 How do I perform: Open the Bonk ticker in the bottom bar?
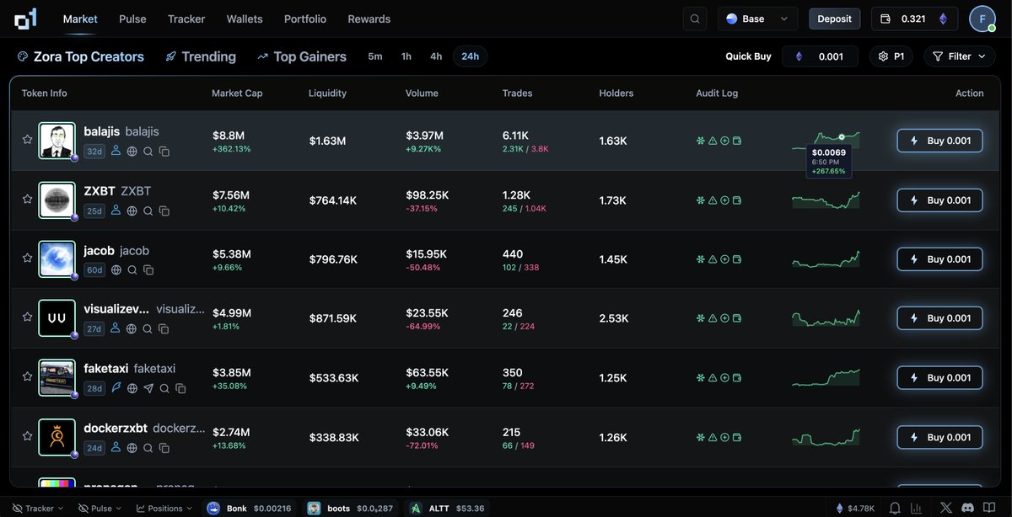click(x=250, y=509)
